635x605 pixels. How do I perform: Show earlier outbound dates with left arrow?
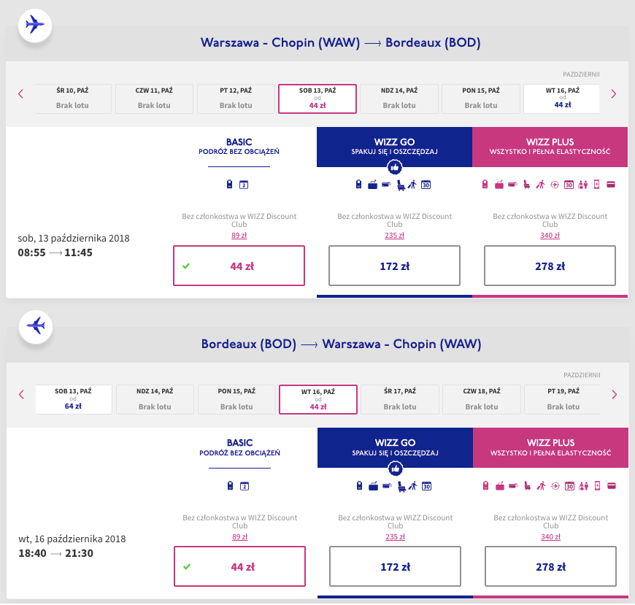(21, 93)
